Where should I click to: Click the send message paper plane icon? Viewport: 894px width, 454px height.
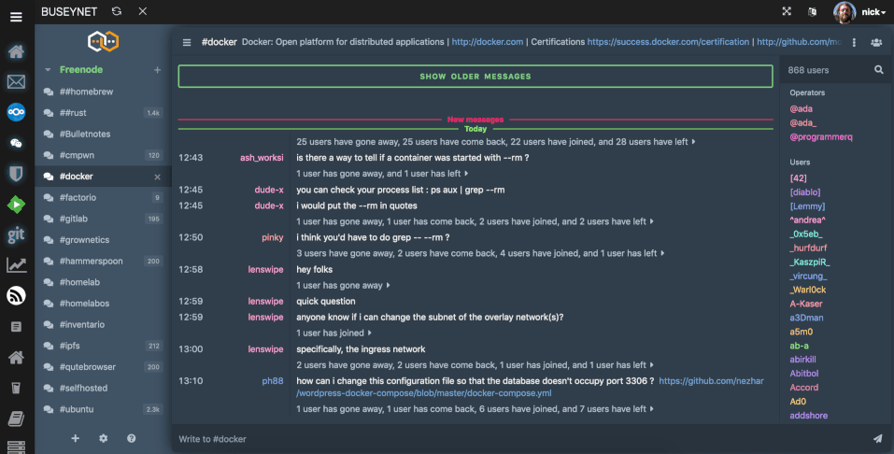[x=877, y=438]
